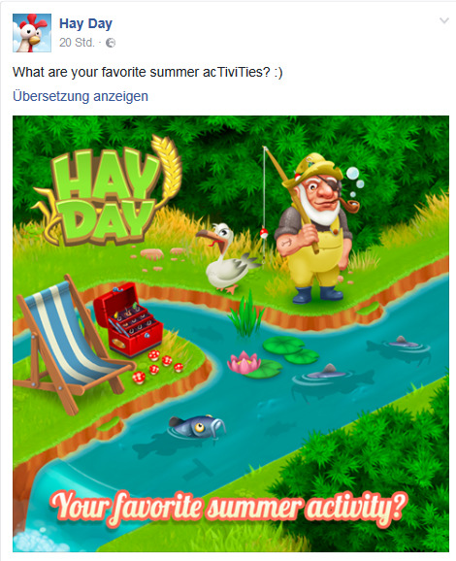Click the red spotted mushrooms

(157, 367)
